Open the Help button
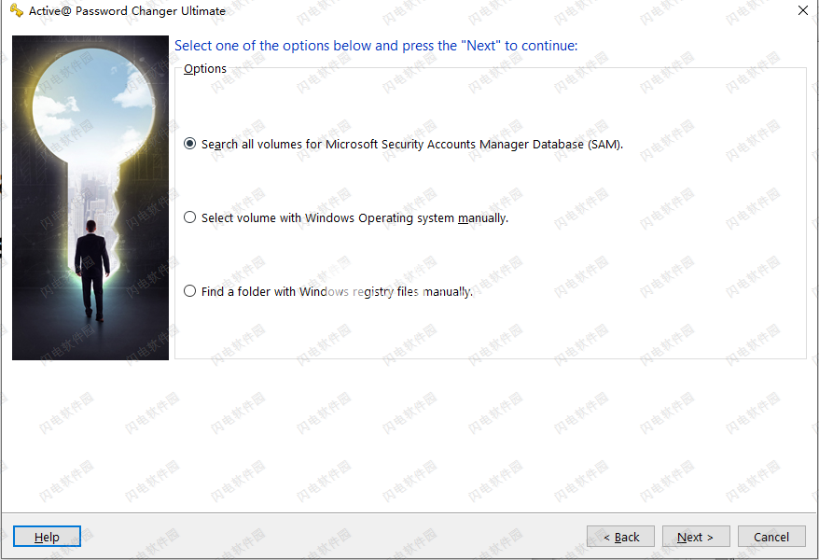 [x=47, y=537]
